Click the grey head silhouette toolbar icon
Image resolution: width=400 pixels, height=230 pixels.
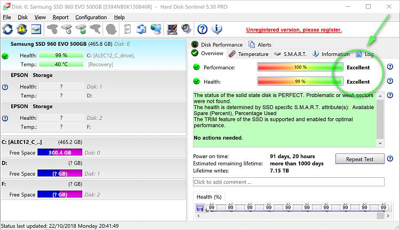[111, 29]
